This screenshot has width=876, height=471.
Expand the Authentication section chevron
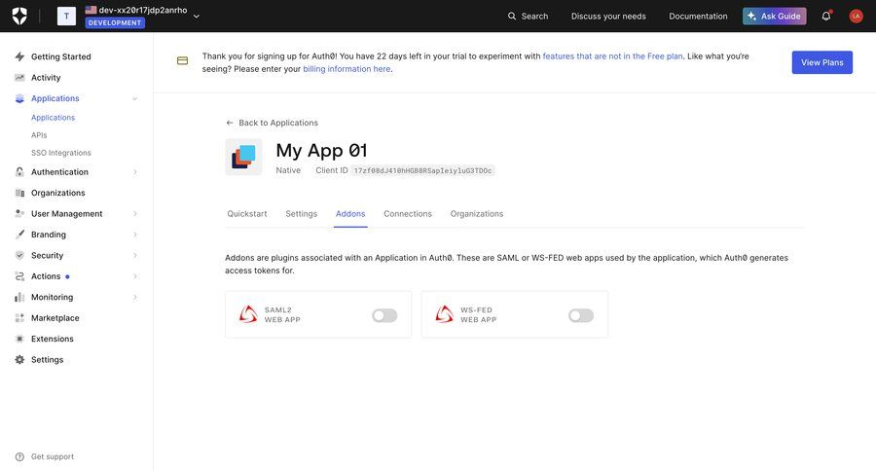134,172
